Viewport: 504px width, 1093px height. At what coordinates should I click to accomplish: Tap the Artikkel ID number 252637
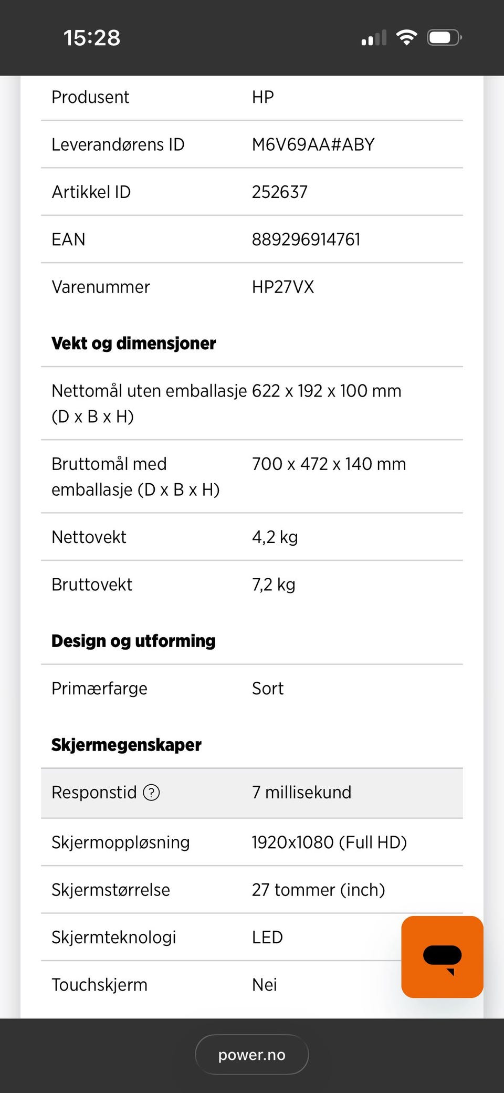[280, 192]
